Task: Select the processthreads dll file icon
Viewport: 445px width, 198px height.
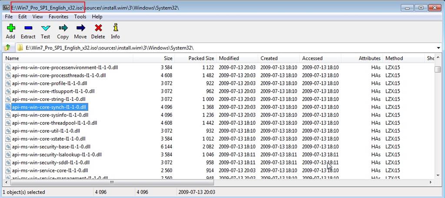Action: (8, 76)
